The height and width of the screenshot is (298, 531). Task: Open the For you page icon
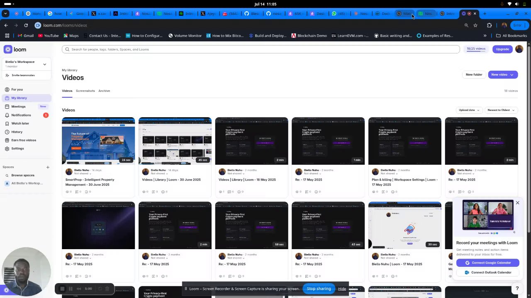click(x=7, y=89)
